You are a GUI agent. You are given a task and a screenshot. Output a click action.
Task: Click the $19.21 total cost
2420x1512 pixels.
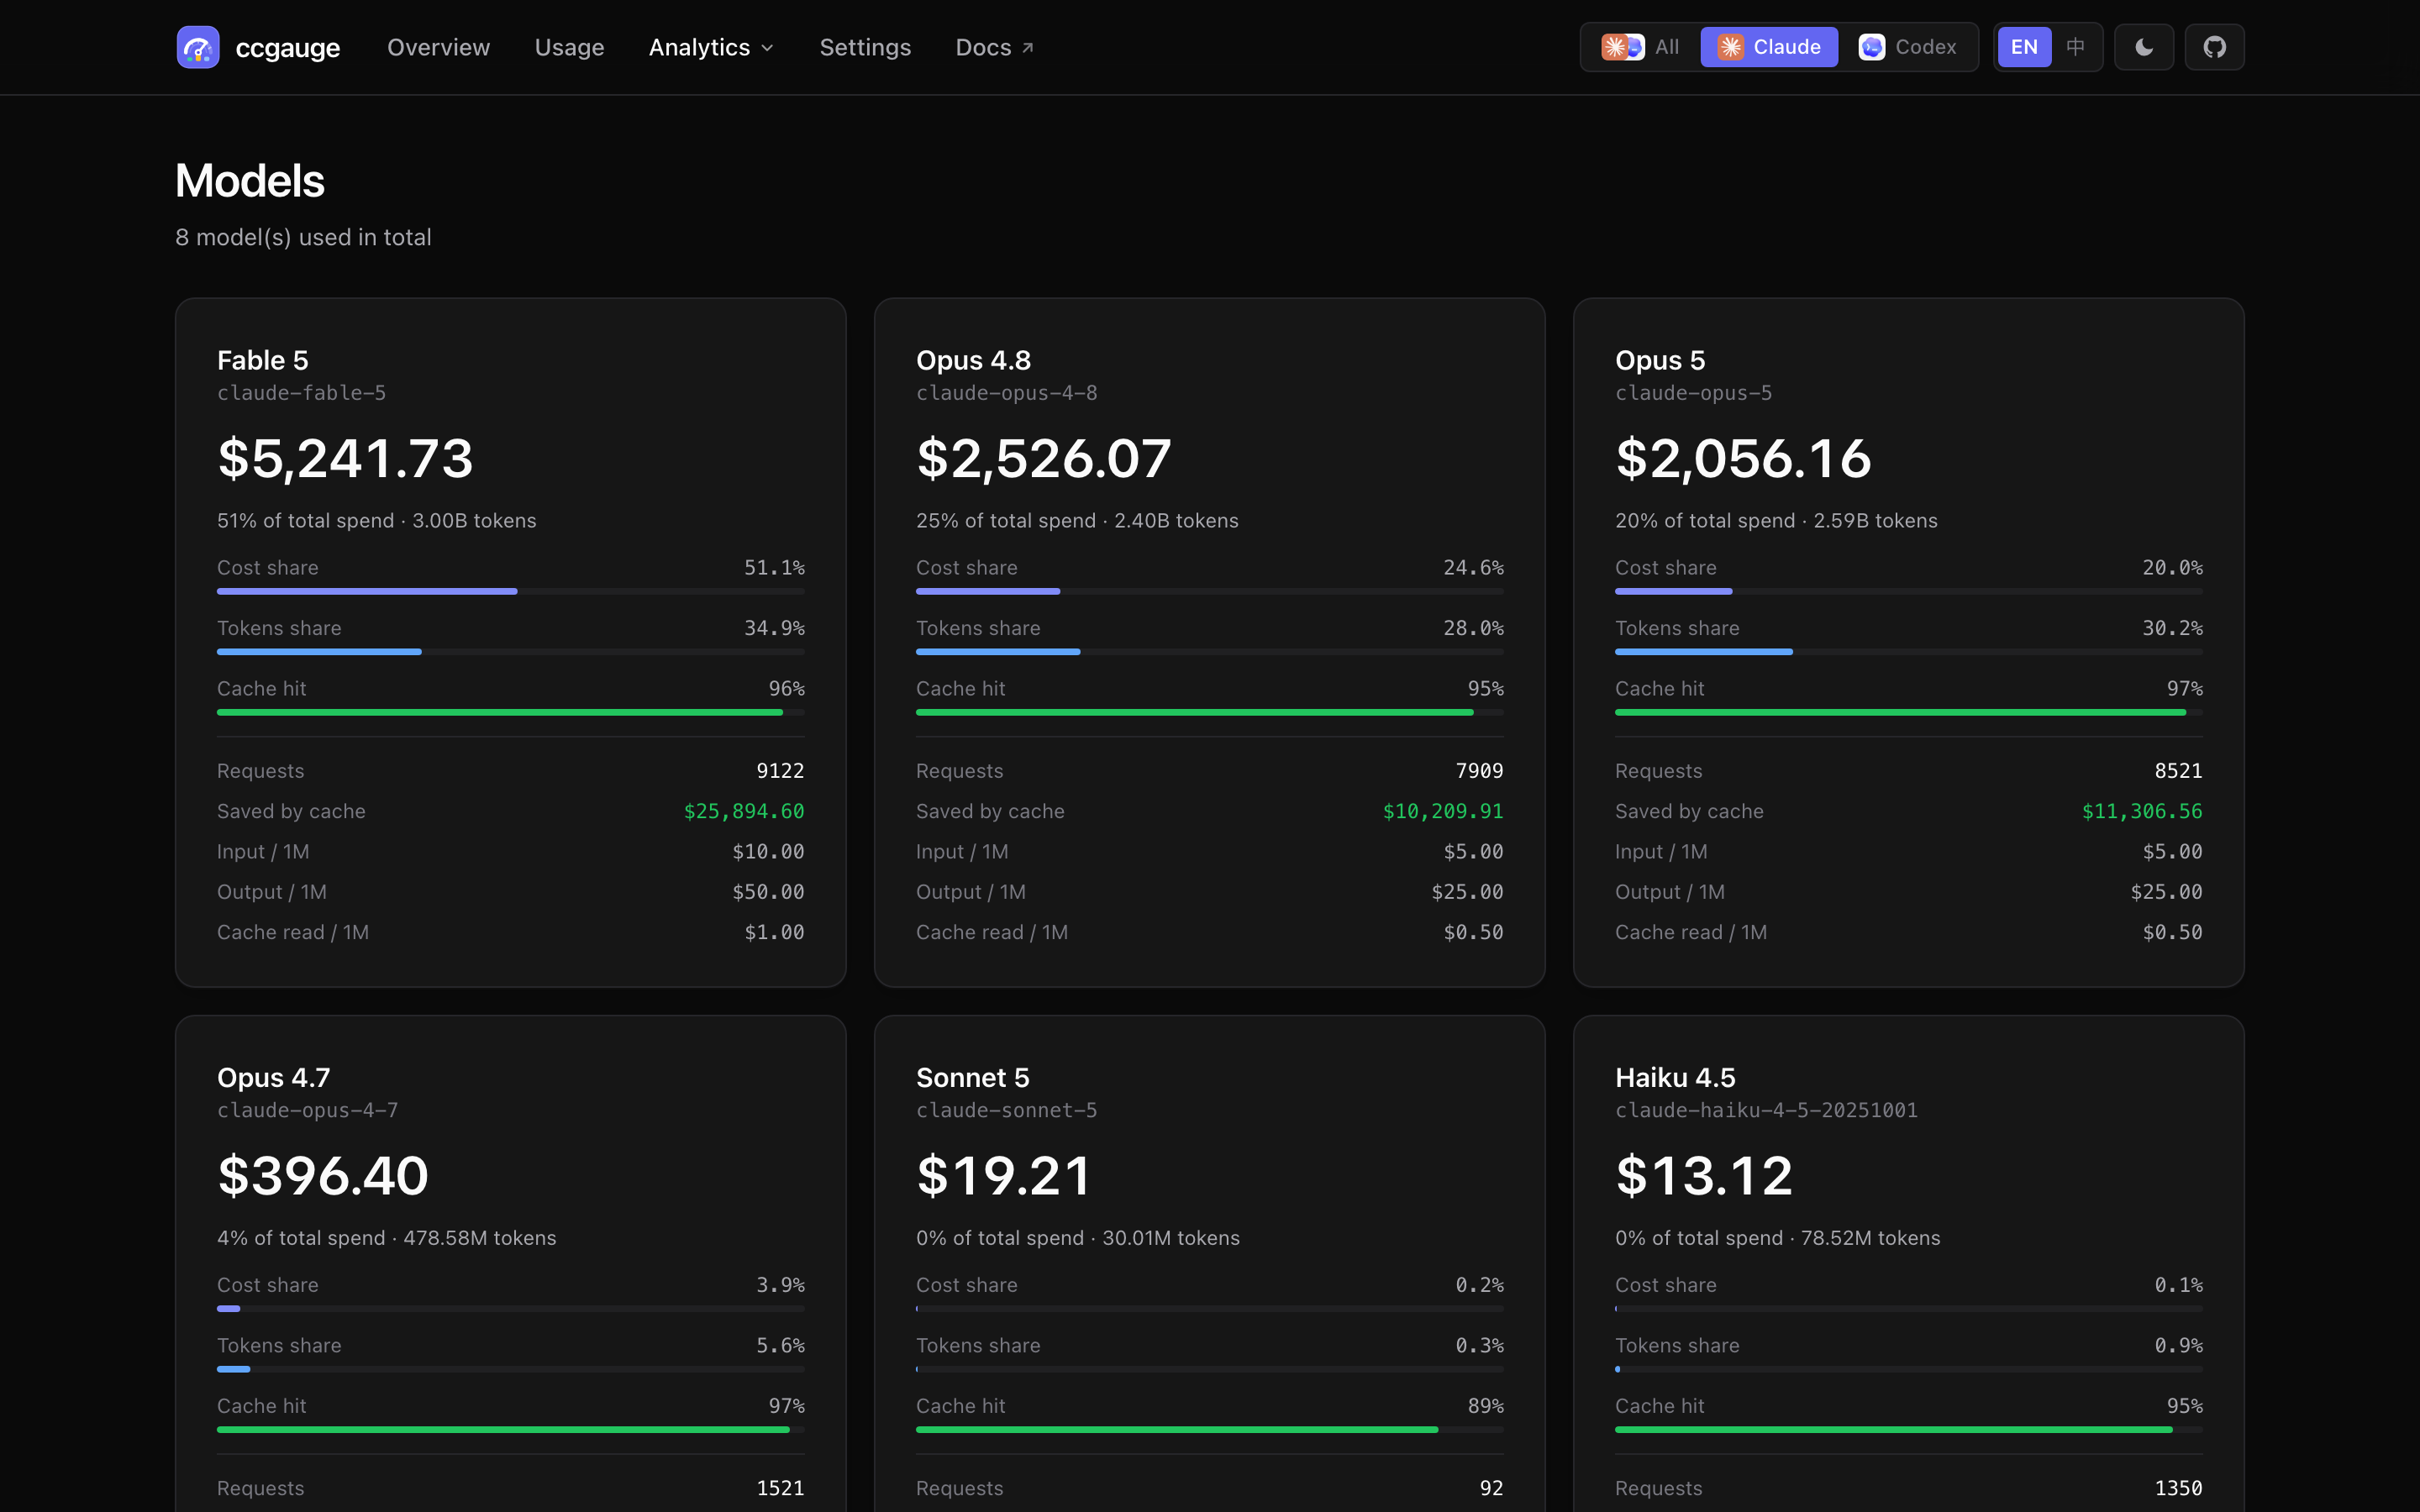coord(1004,1175)
